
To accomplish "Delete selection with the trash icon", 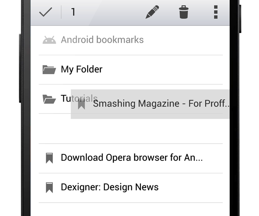I will coord(184,13).
